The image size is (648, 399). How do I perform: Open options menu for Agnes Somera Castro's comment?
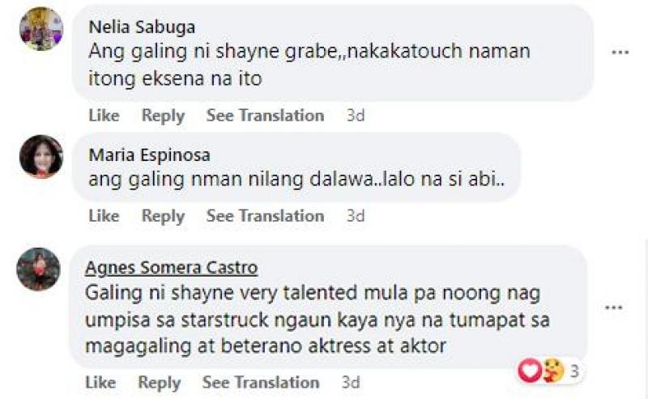(614, 308)
